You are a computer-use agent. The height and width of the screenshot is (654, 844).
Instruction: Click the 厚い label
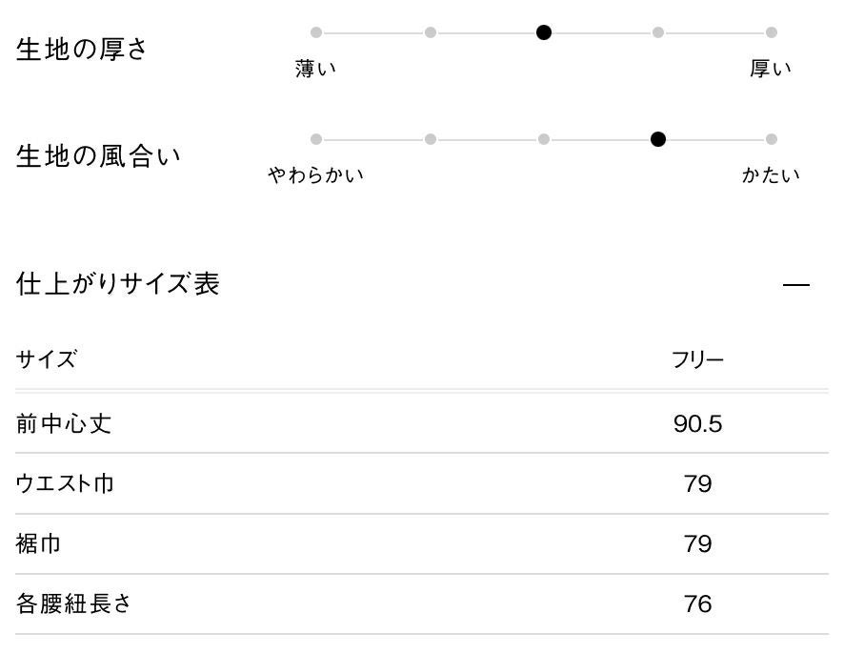pos(771,69)
